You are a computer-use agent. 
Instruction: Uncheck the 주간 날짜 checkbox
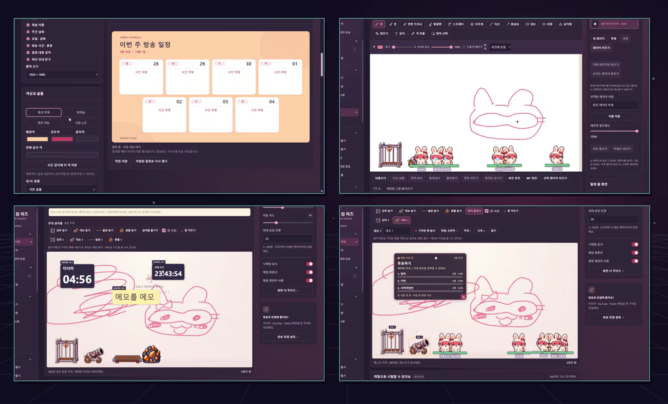pos(28,32)
